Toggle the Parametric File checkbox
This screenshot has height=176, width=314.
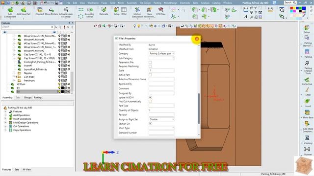tap(150, 63)
